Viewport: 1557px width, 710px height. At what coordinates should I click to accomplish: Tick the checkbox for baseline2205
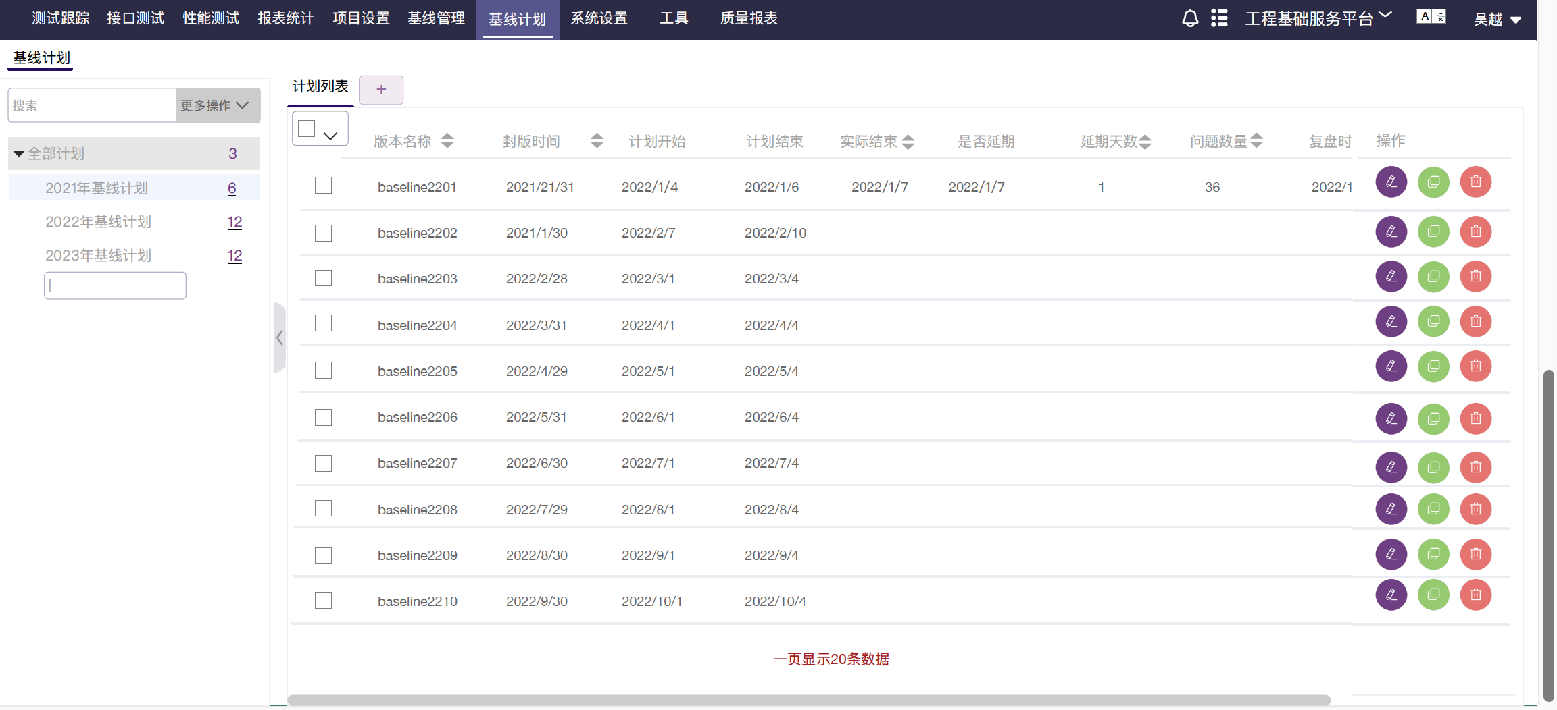323,370
